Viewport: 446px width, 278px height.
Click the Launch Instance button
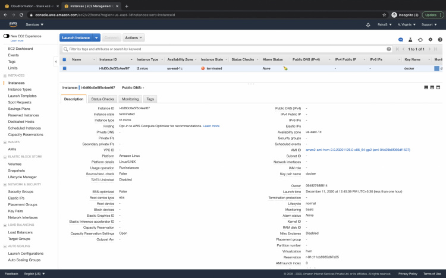pyautogui.click(x=76, y=37)
